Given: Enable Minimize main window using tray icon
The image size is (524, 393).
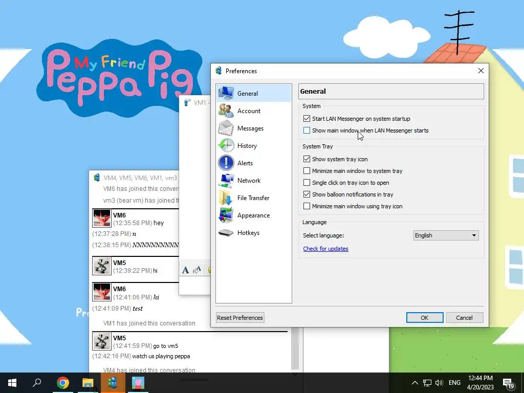Looking at the screenshot, I should 307,206.
